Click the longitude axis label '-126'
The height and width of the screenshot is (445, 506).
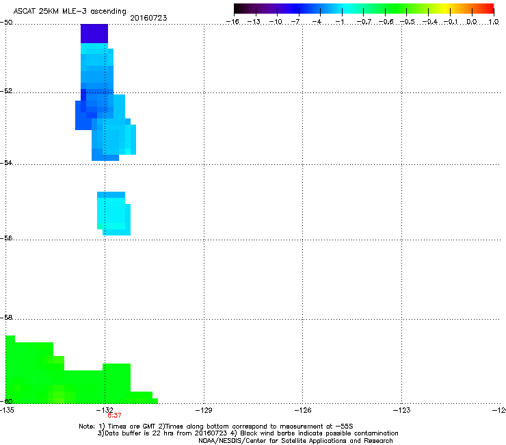click(303, 410)
